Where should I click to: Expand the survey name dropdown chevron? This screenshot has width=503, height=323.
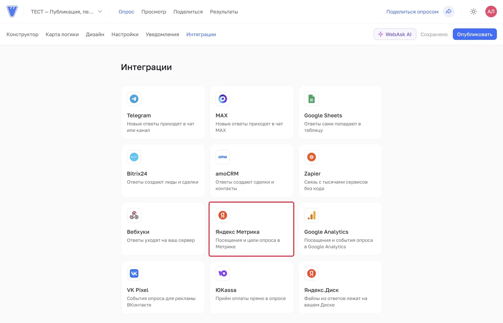coord(100,11)
